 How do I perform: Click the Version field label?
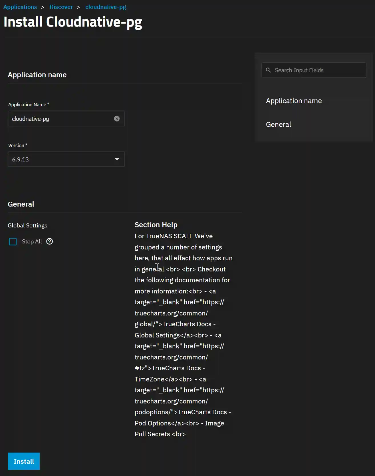18,145
